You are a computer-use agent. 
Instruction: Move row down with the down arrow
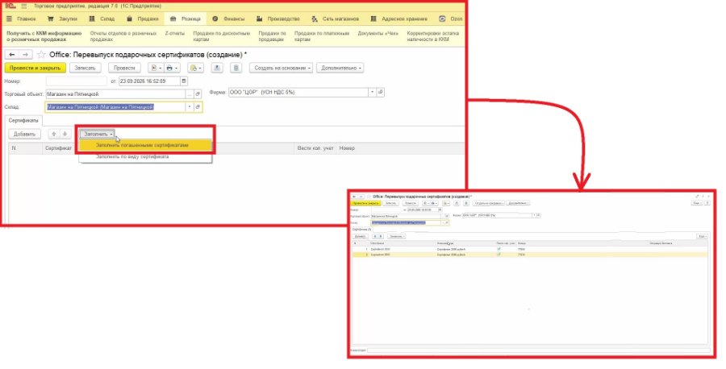click(x=65, y=134)
